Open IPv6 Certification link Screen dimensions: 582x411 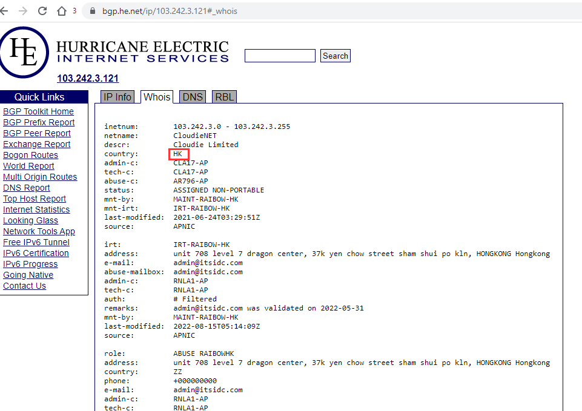click(36, 253)
